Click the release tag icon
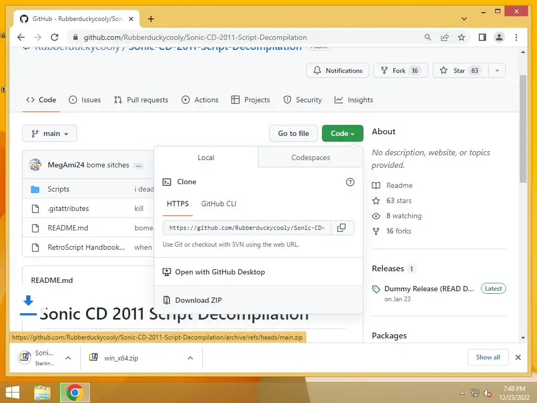Viewport: 537px width, 403px height. [x=376, y=289]
